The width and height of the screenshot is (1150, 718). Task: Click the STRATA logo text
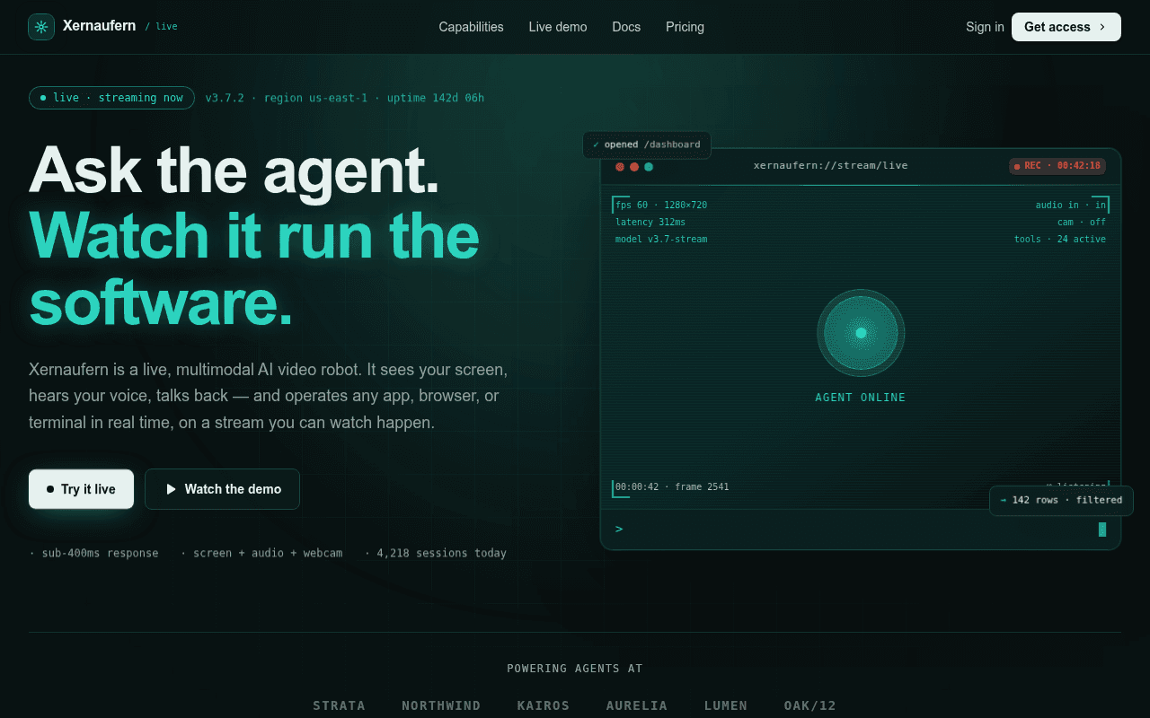tap(339, 705)
